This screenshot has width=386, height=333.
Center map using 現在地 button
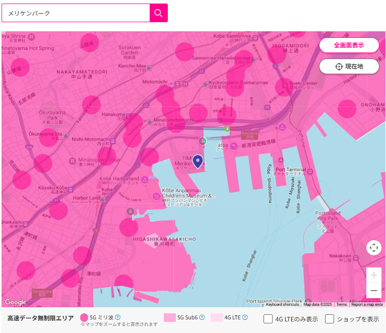tap(349, 66)
